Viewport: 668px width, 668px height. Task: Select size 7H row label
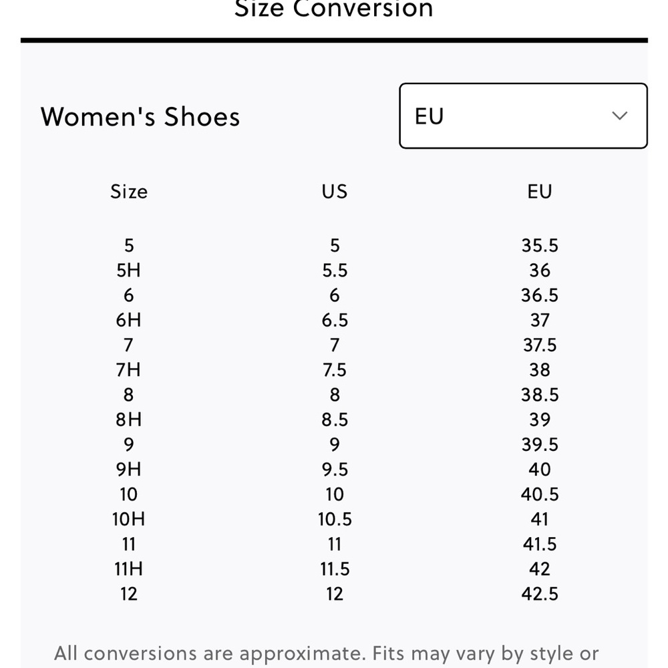pos(128,370)
